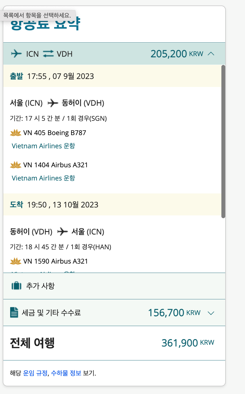Viewport: 245px width, 394px height.
Task: Expand the 세금 및 기타 수수료 chevron
Action: (211, 313)
